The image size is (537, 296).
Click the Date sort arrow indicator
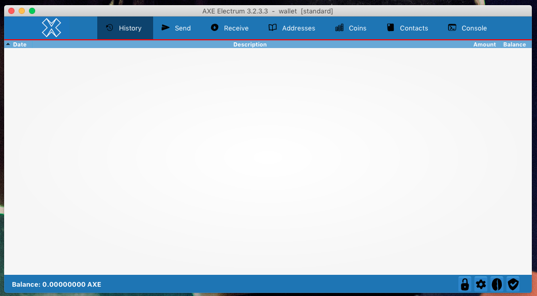click(x=8, y=44)
